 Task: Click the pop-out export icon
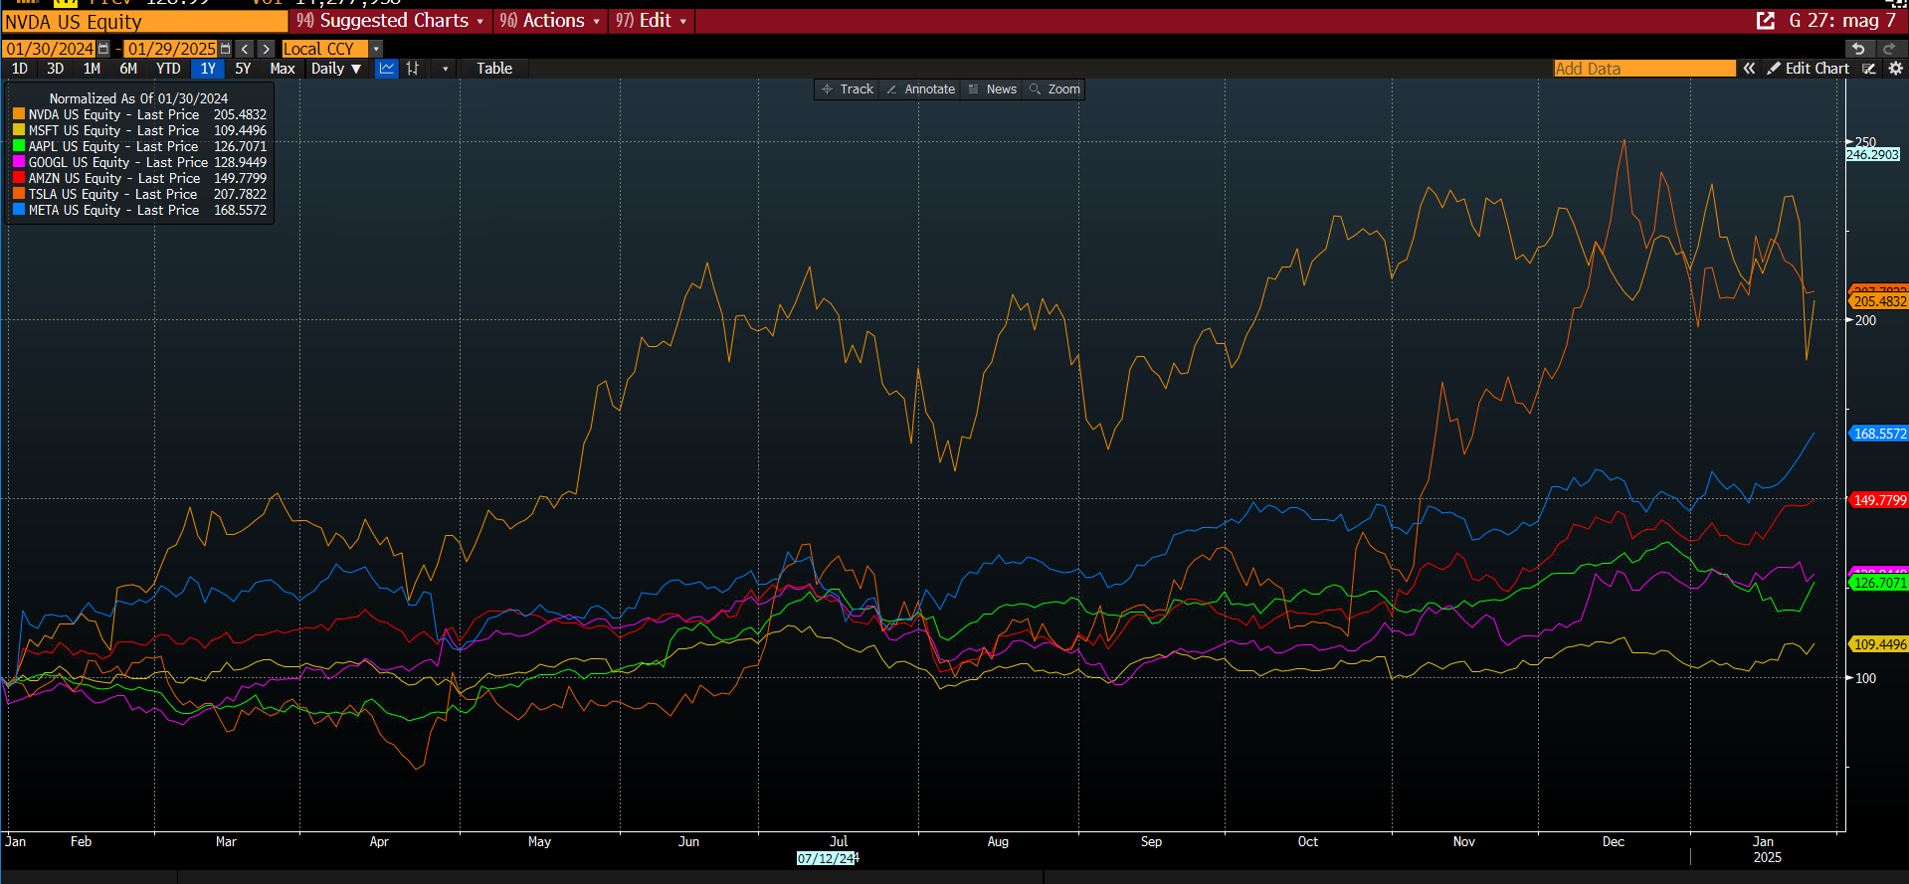point(1766,21)
